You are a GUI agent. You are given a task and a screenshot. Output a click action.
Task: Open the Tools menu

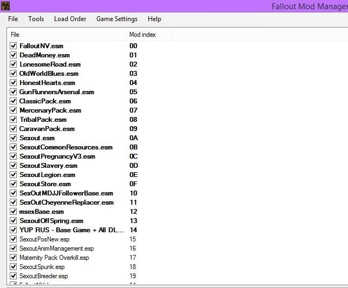tap(36, 19)
